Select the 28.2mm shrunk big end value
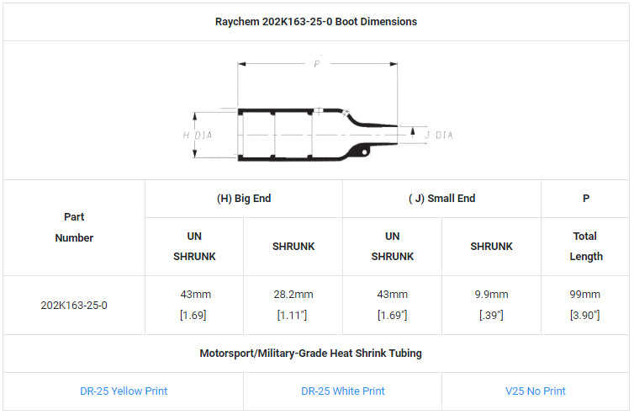Image resolution: width=634 pixels, height=415 pixels. tap(293, 295)
